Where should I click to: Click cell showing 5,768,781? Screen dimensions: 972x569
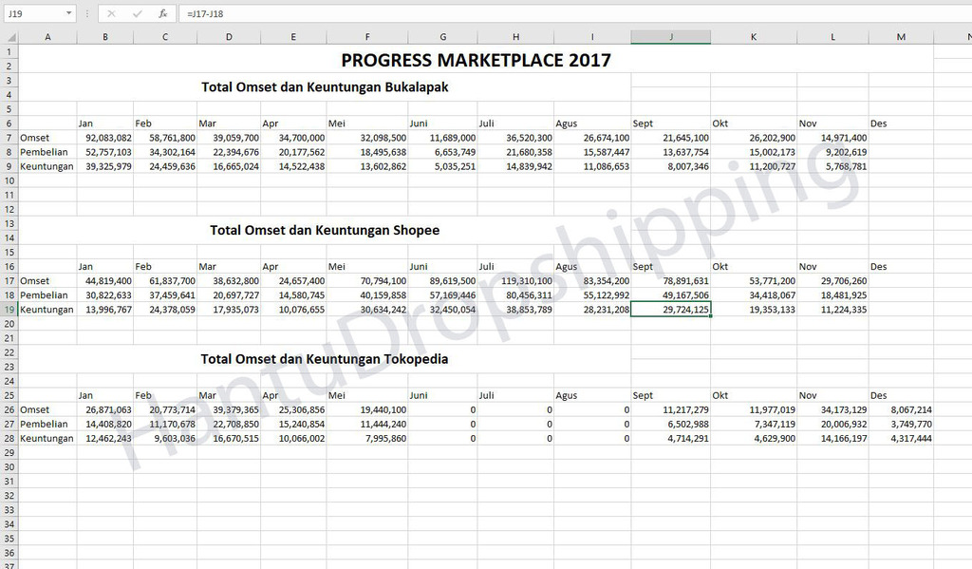click(x=833, y=166)
